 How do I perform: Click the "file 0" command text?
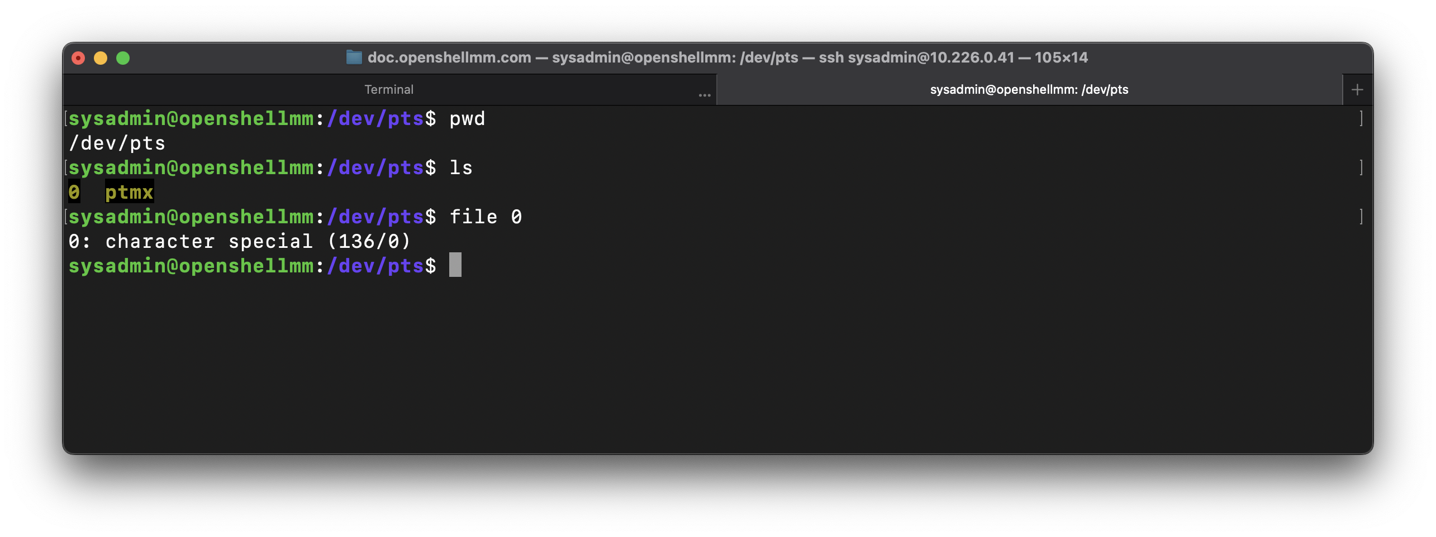pyautogui.click(x=486, y=217)
